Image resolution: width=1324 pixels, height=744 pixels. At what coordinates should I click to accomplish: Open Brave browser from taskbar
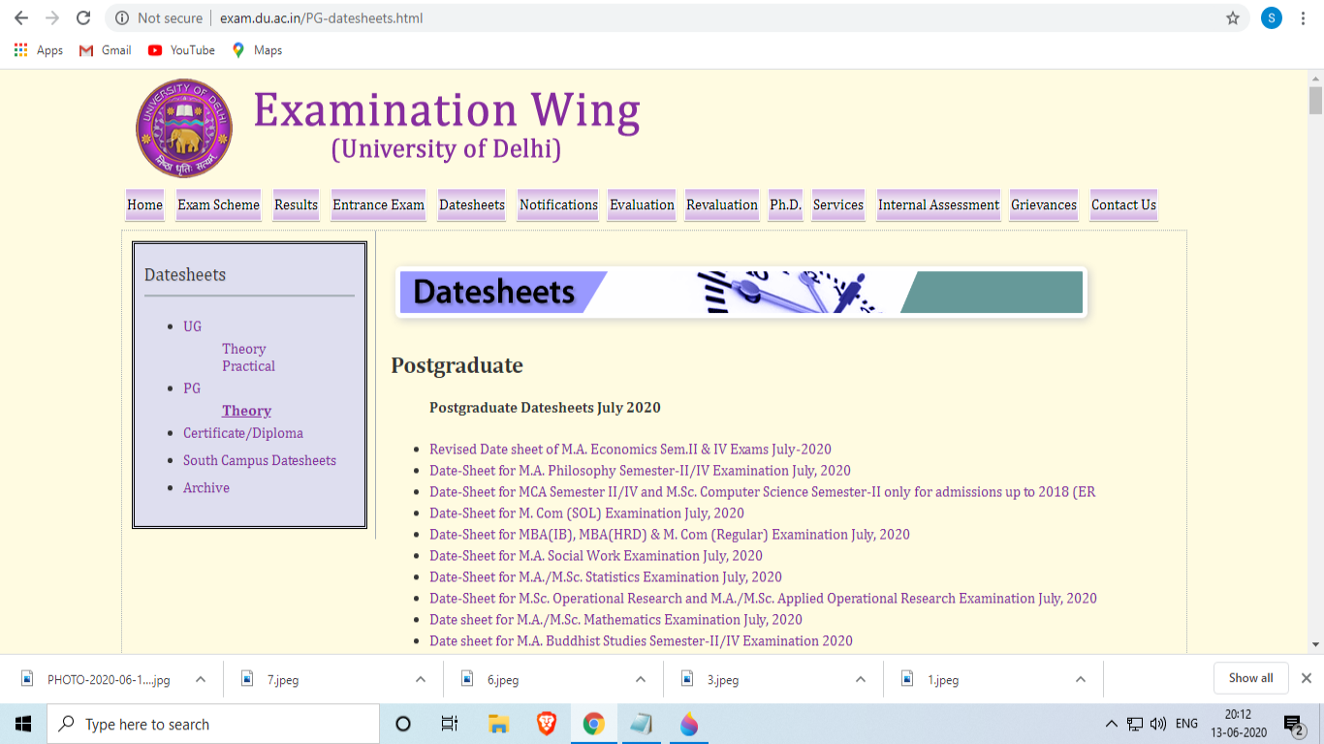click(547, 724)
